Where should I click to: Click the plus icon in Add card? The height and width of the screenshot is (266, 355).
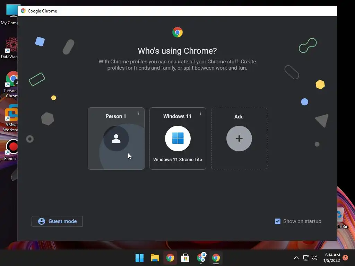coord(239,139)
